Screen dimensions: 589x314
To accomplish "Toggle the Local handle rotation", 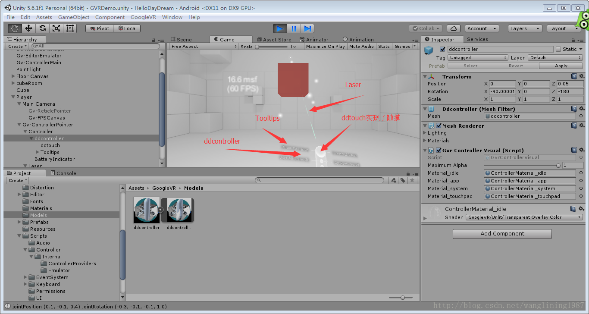I will coord(127,28).
